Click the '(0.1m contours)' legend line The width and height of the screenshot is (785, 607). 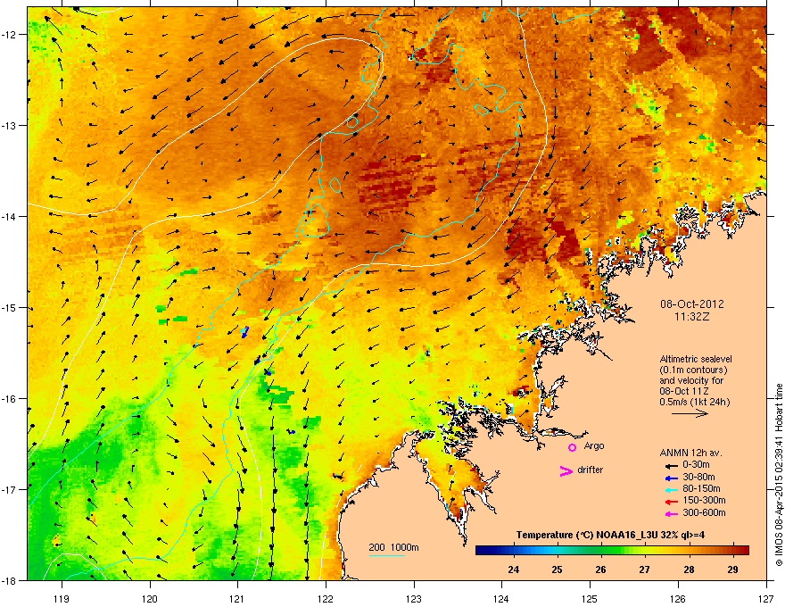(693, 370)
